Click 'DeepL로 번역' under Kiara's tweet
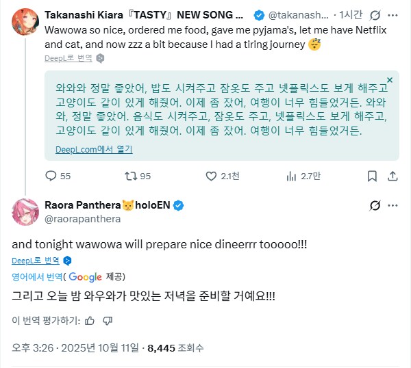Screen dimensions: 411x368 (70, 59)
